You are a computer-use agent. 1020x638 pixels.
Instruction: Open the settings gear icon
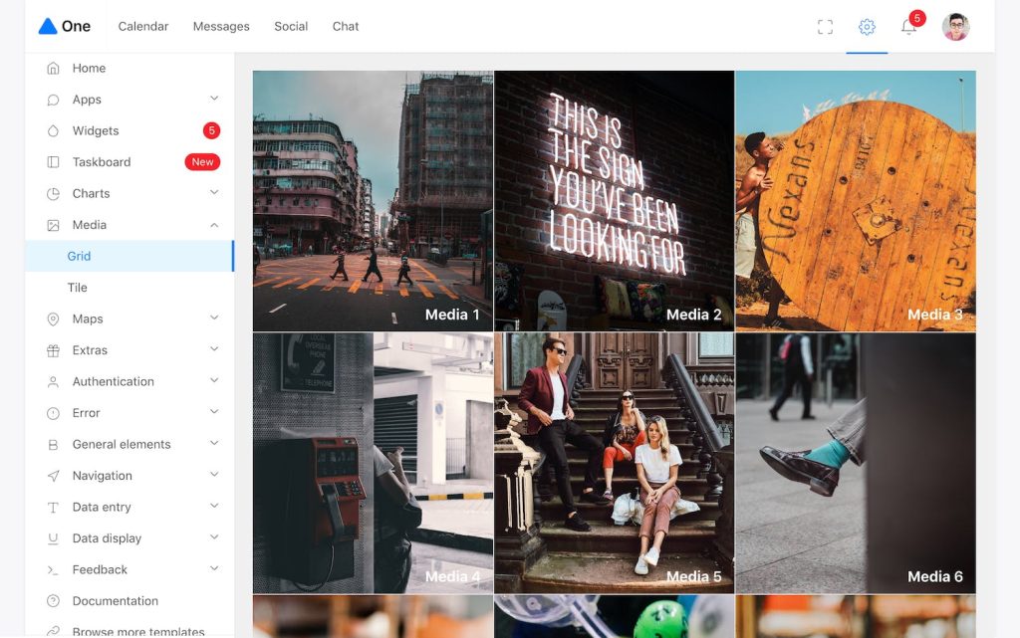(x=867, y=27)
